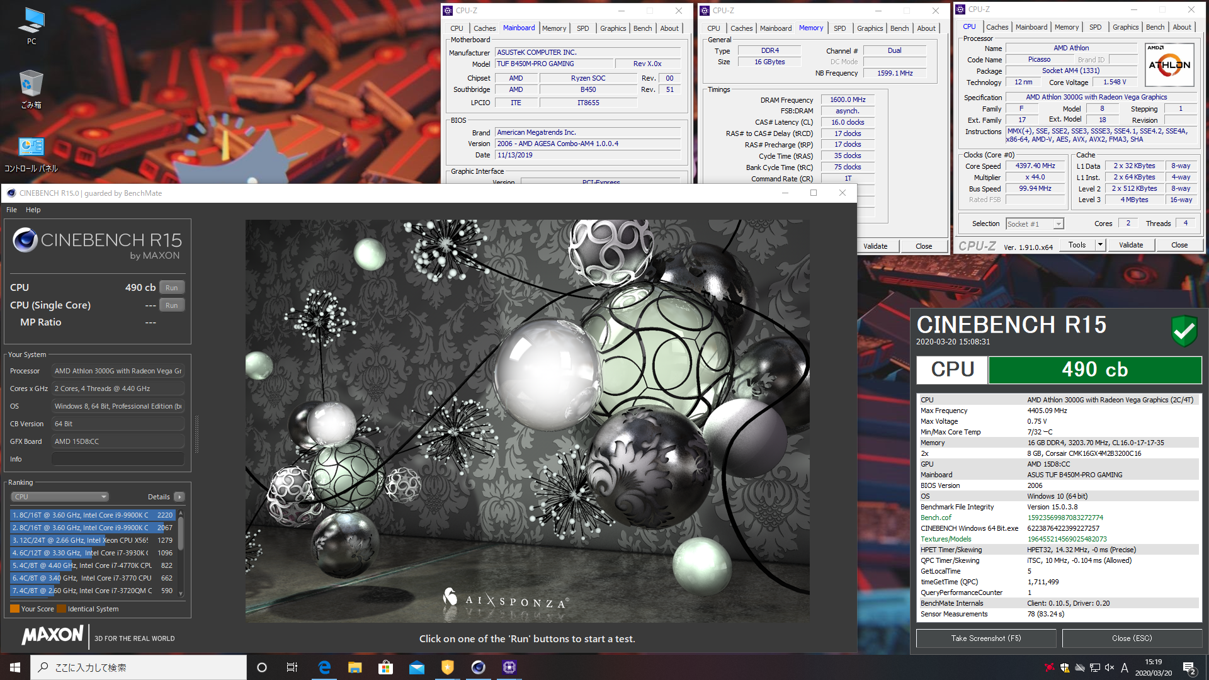Image resolution: width=1209 pixels, height=680 pixels.
Task: Switch to Cinebench via its taskbar icon
Action: coord(479,667)
